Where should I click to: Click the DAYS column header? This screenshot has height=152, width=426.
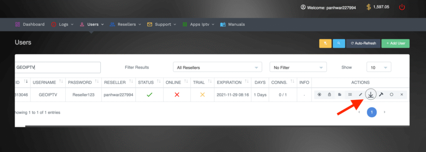coord(260,82)
